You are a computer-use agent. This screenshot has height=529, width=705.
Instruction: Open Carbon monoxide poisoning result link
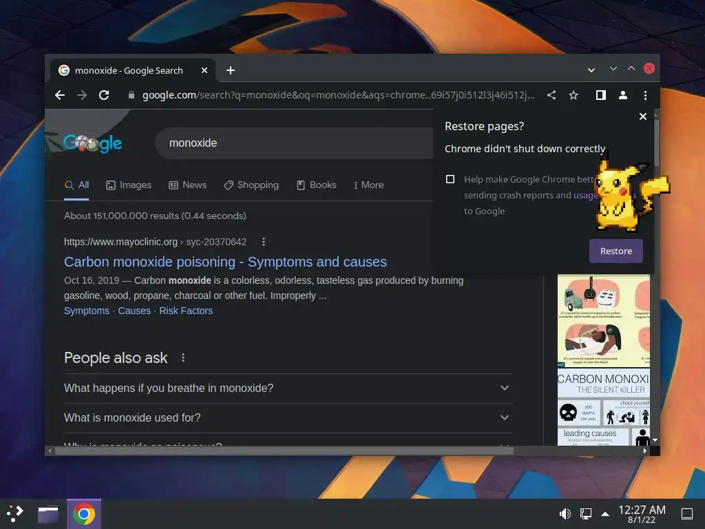coord(225,262)
